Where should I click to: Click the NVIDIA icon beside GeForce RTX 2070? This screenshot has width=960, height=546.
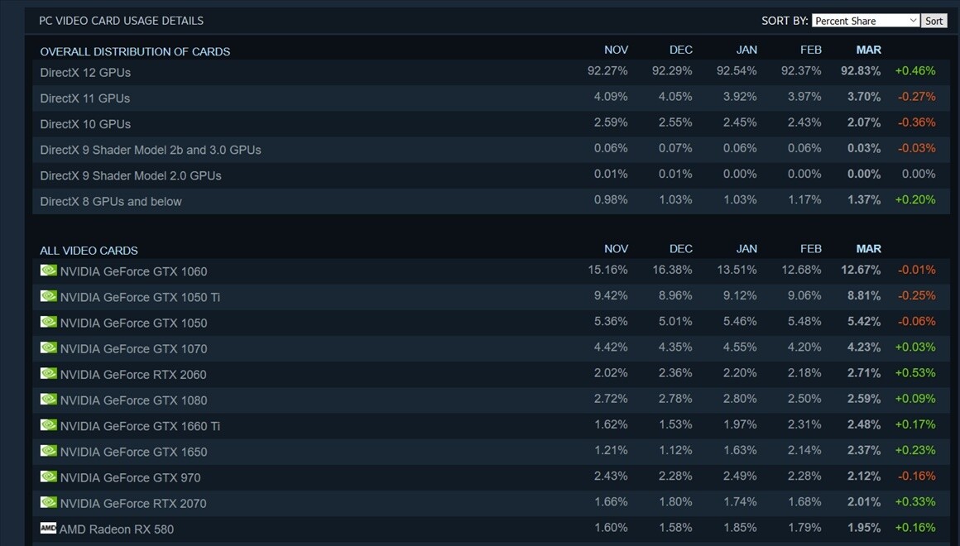(47, 503)
